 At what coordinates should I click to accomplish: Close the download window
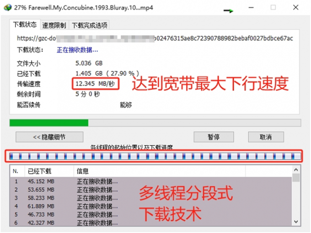click(295, 7)
